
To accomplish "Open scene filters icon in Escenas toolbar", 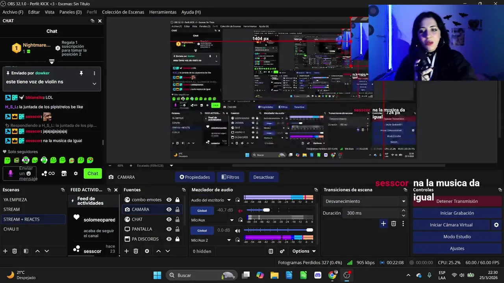I will 26,251.
